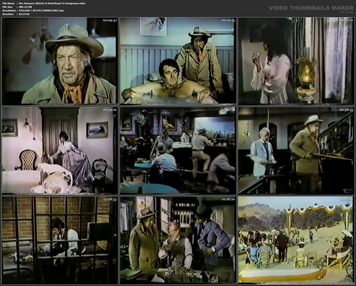
Task: Open the thumbnail stamped 00:19:35
Action: coord(178,61)
